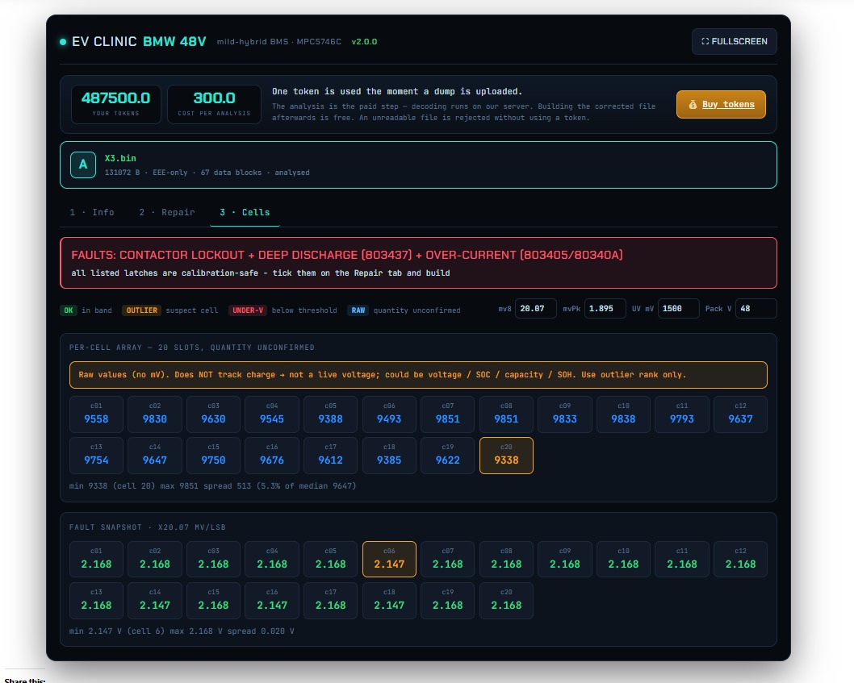
Task: Click the green status dot beside EV CLINIC
Action: click(x=63, y=42)
